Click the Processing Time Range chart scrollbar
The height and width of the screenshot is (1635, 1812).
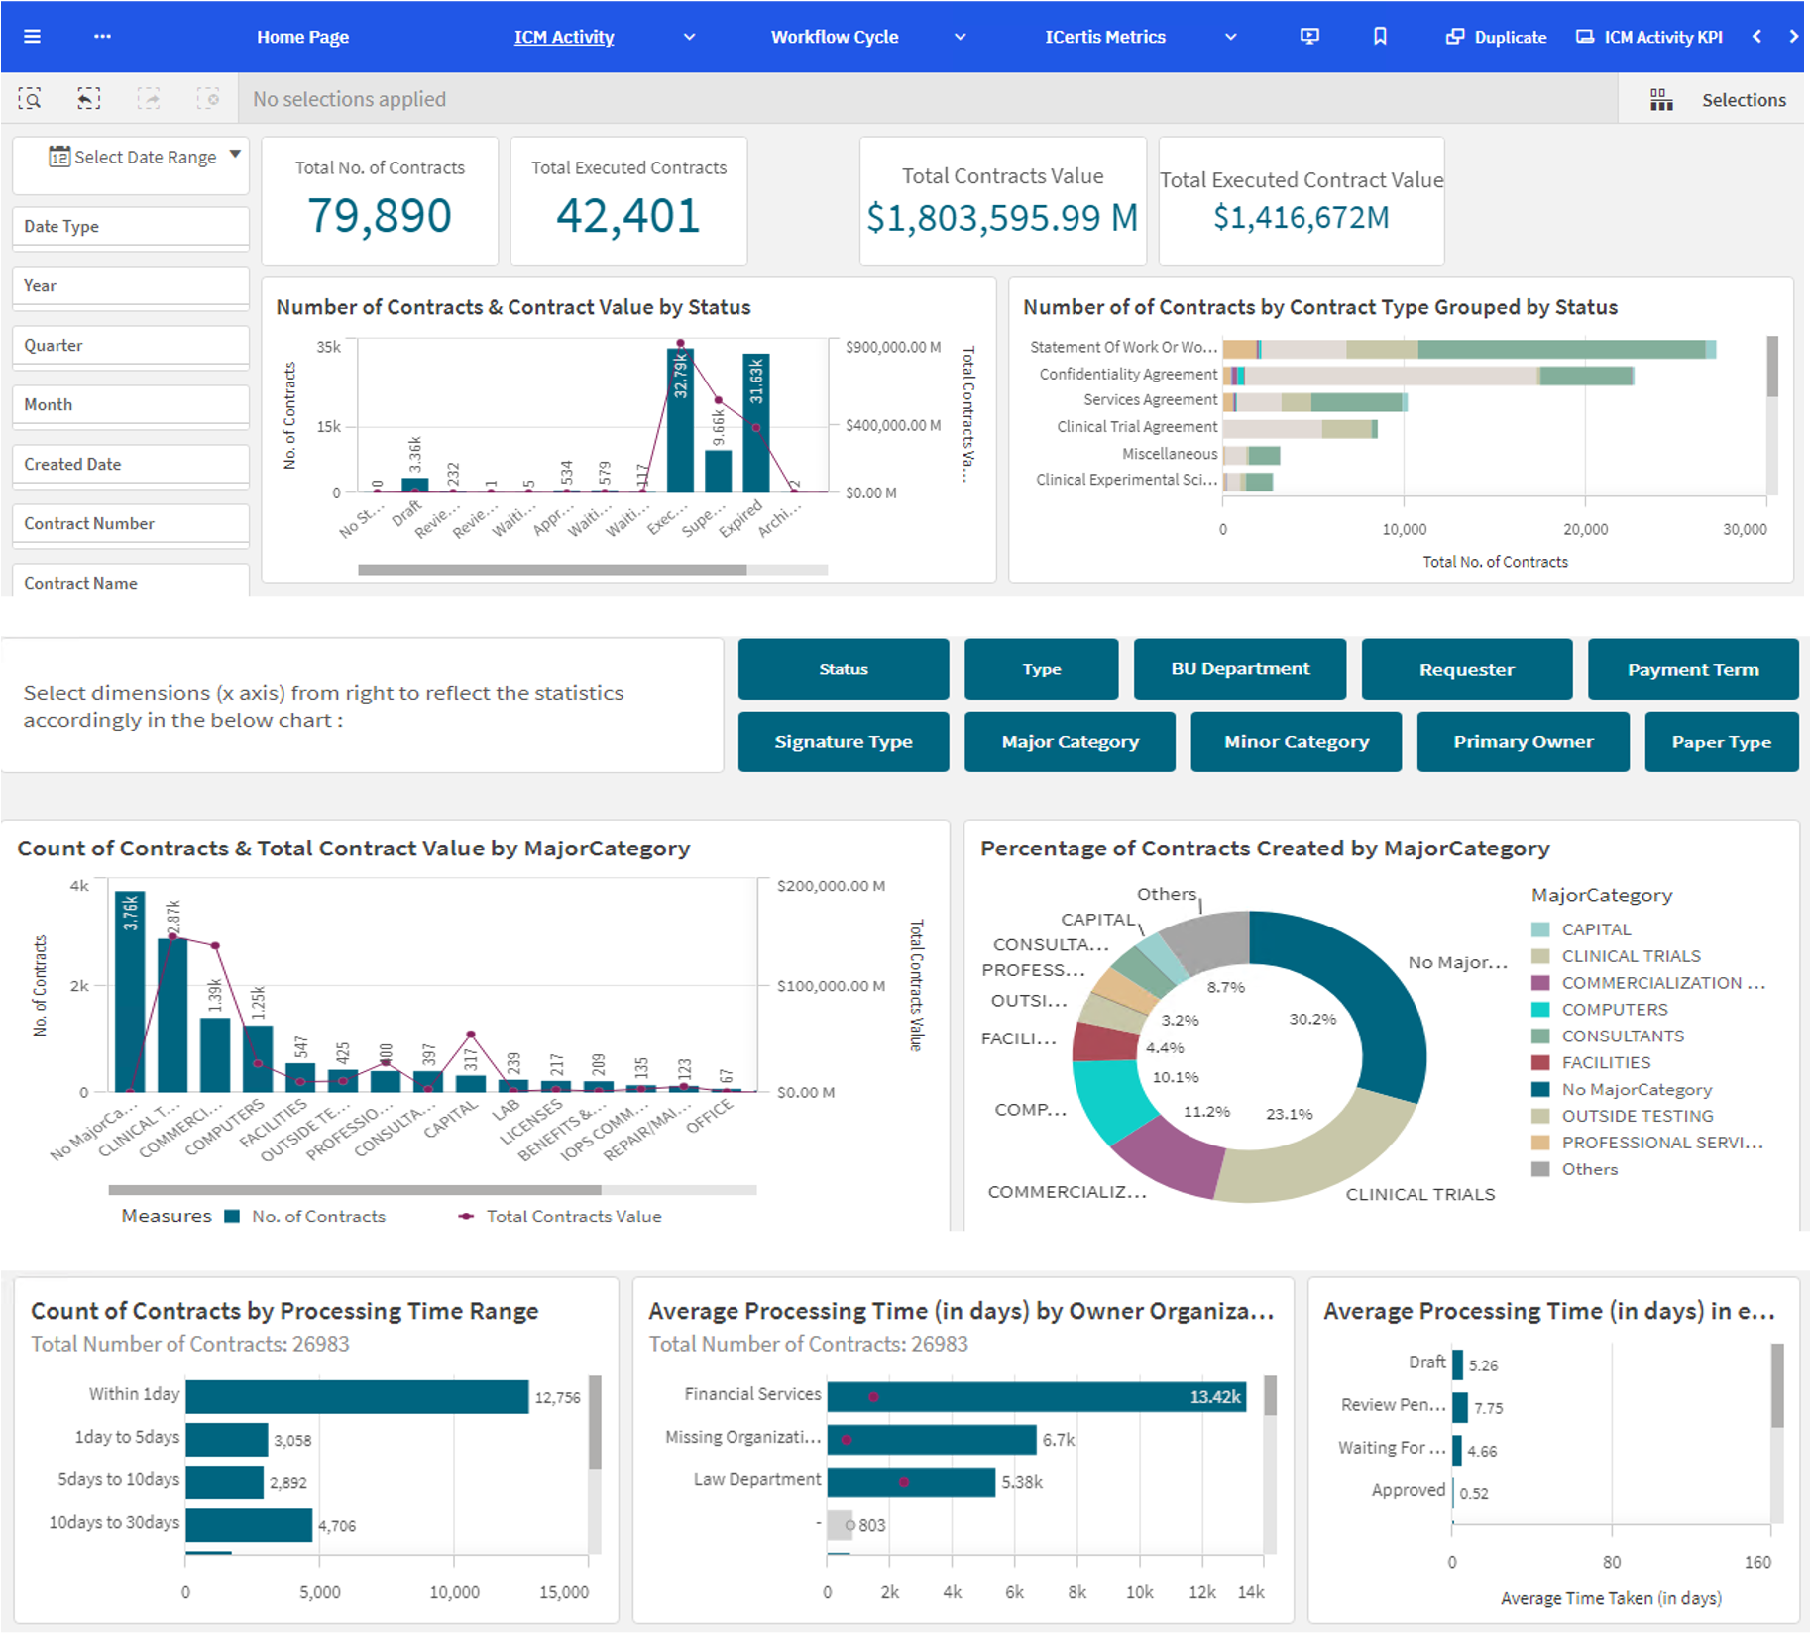pyautogui.click(x=595, y=1422)
